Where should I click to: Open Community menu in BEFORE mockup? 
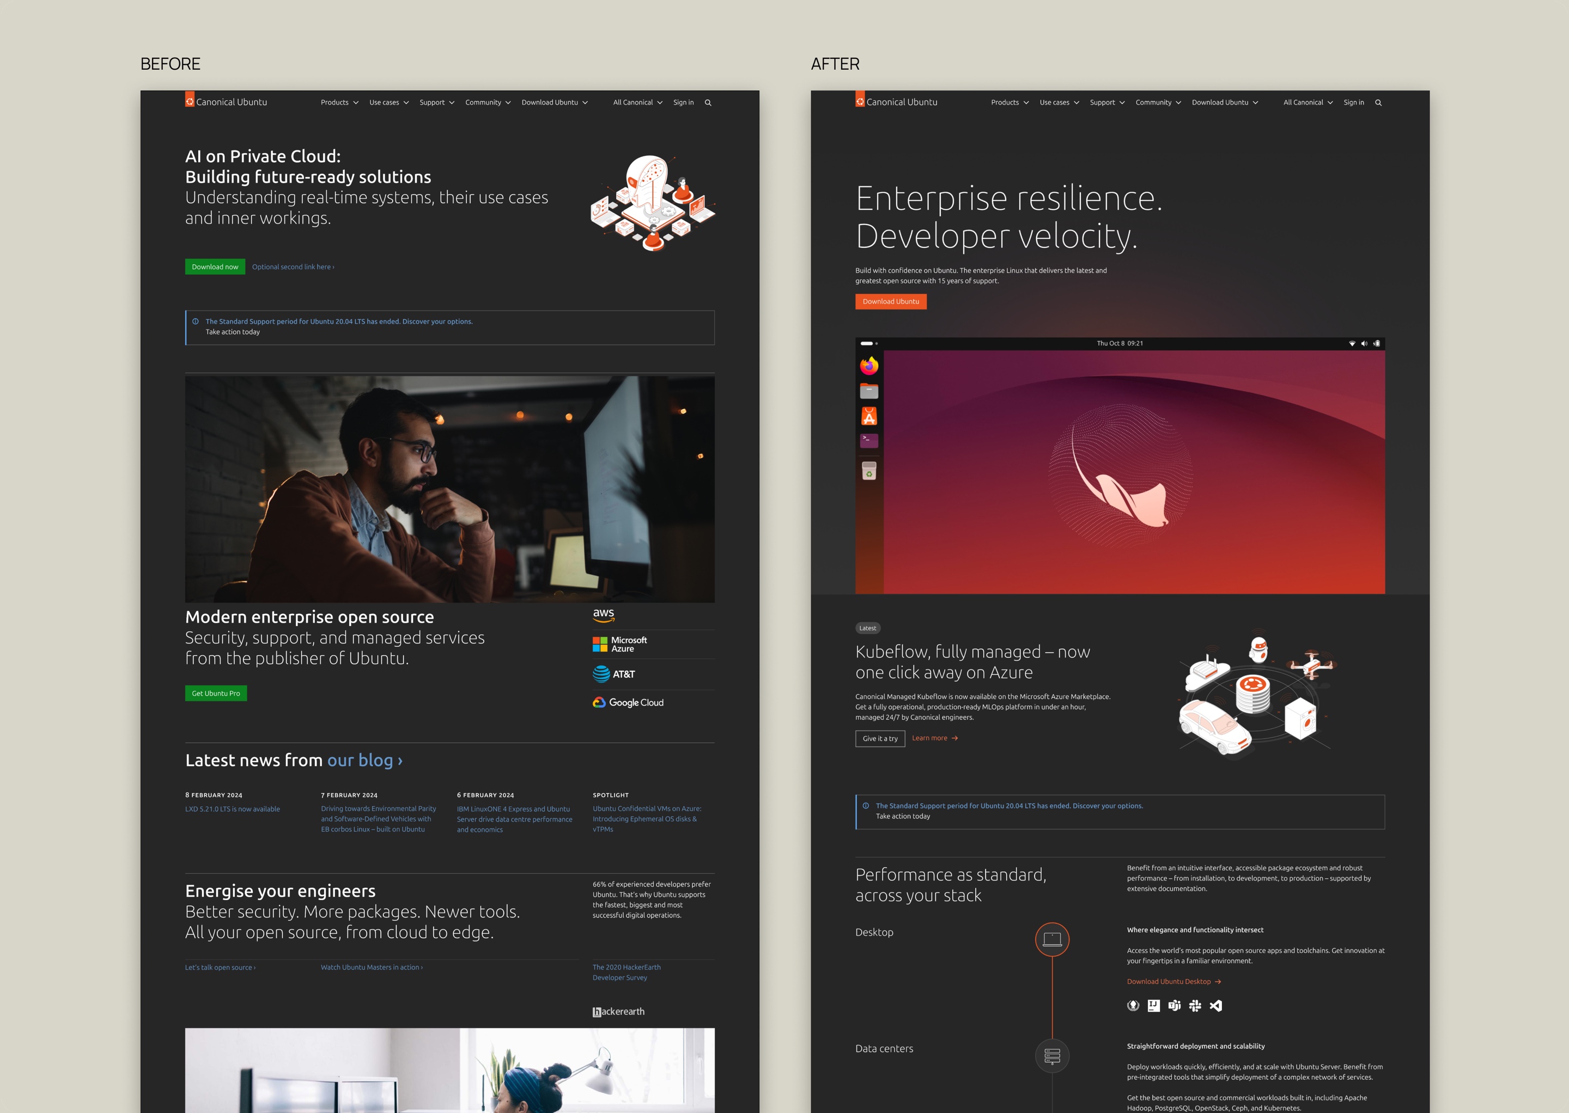[x=488, y=103]
